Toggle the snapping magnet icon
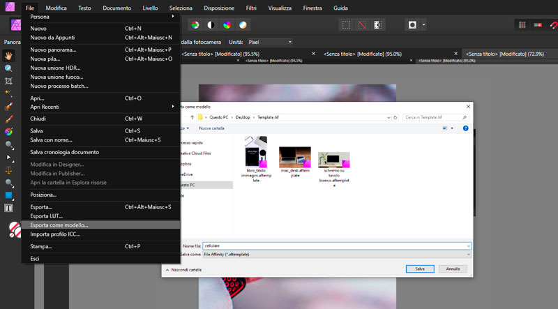 (553, 25)
